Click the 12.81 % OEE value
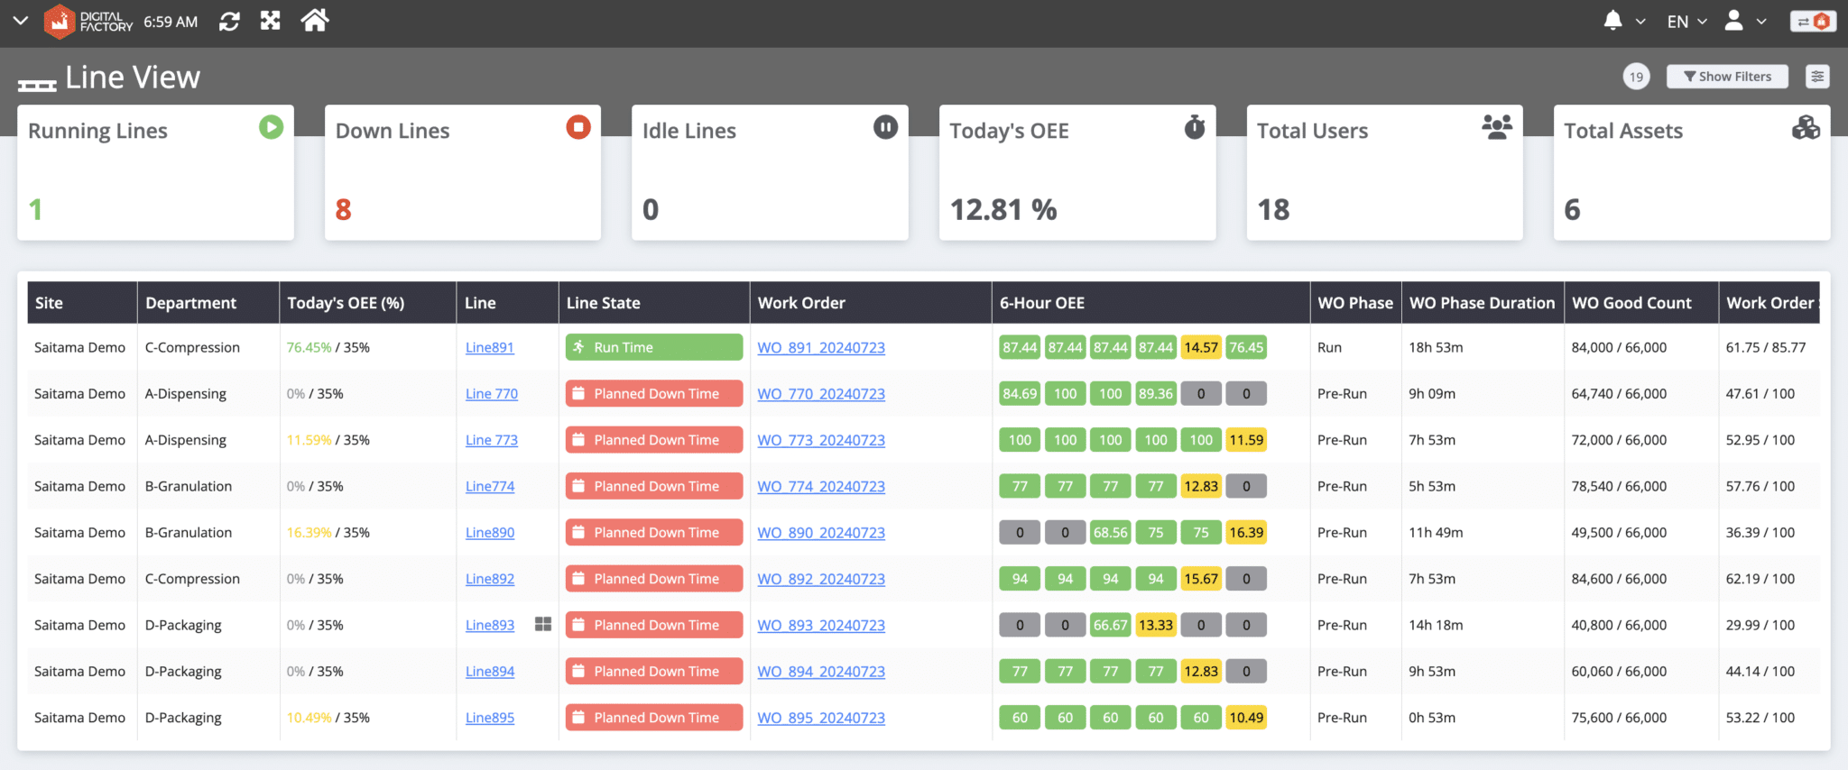Screen dimensions: 1848x770 [1003, 210]
